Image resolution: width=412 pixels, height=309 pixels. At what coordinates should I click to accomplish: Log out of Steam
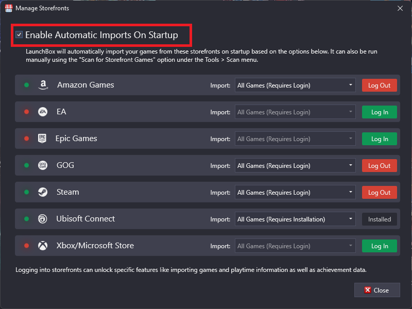380,193
